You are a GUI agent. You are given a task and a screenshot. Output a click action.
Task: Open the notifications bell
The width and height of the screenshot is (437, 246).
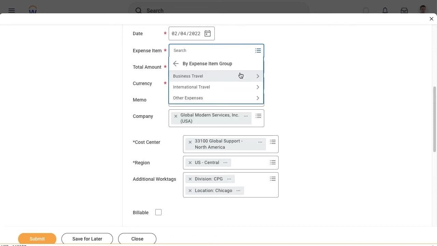coord(385,11)
